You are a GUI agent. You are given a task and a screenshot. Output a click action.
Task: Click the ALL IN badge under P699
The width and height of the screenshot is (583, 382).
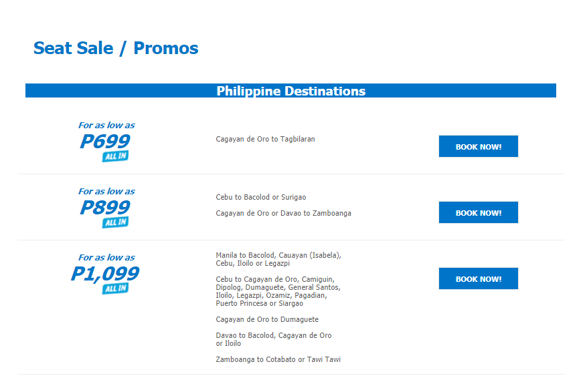[115, 156]
